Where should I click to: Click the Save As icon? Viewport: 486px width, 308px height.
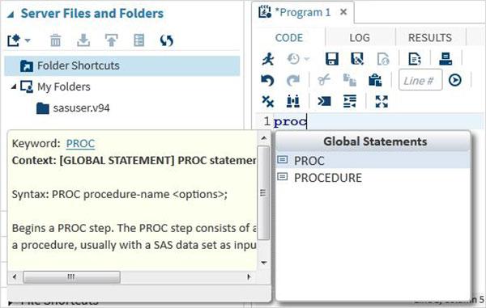click(357, 58)
